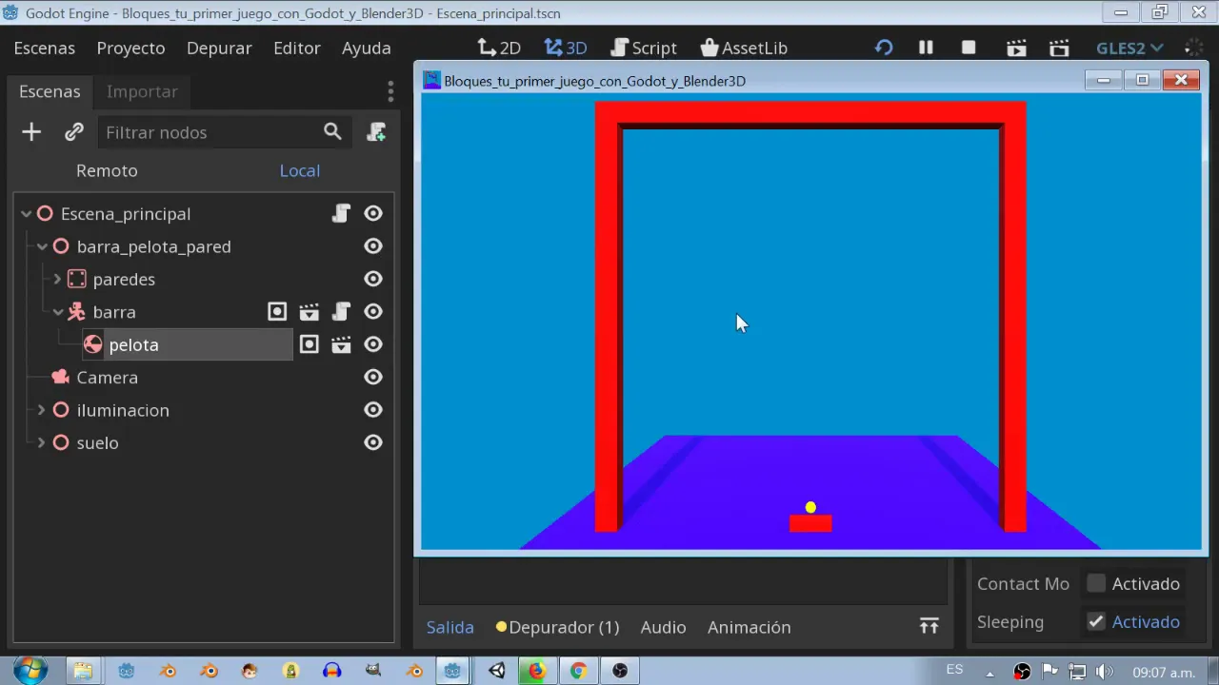Toggle visibility of Escena_principal
Viewport: 1219px width, 685px height.
373,213
